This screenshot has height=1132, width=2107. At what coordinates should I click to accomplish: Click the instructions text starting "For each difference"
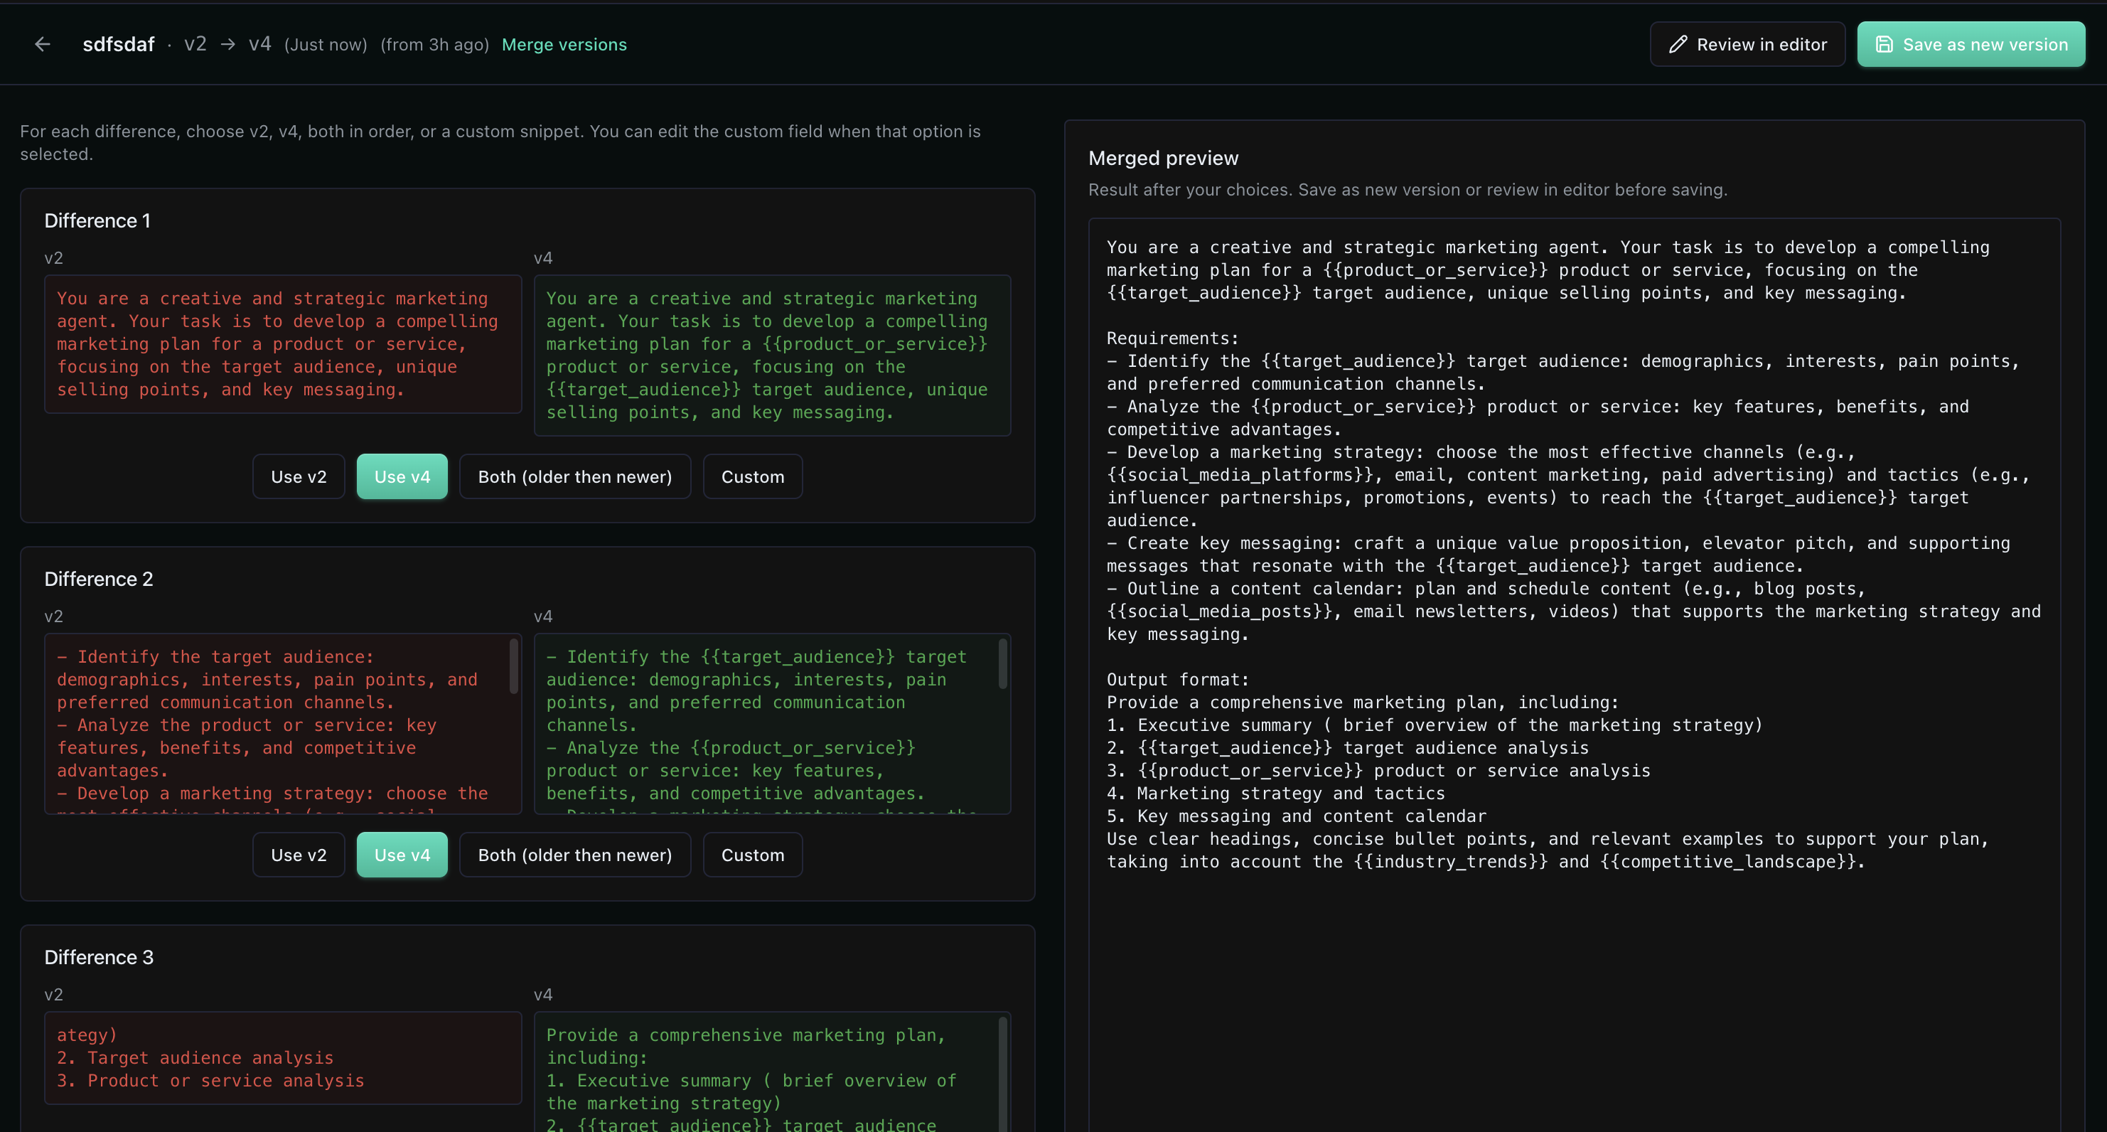[500, 142]
